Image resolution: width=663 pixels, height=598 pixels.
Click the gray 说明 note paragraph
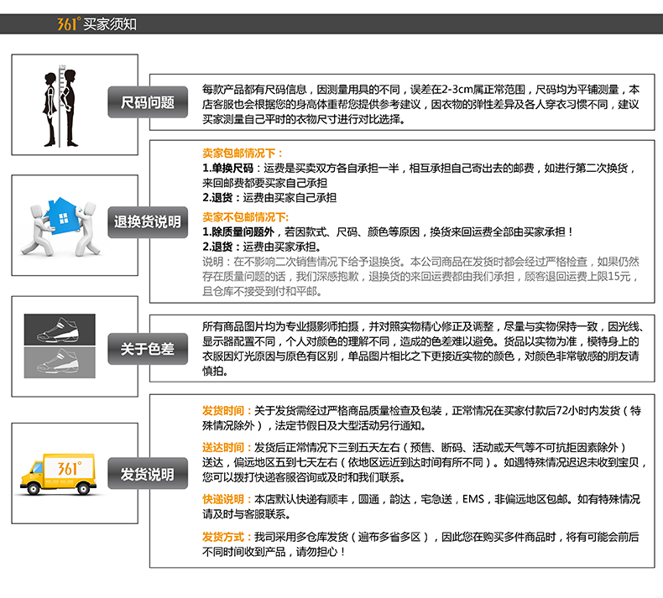tap(420, 277)
